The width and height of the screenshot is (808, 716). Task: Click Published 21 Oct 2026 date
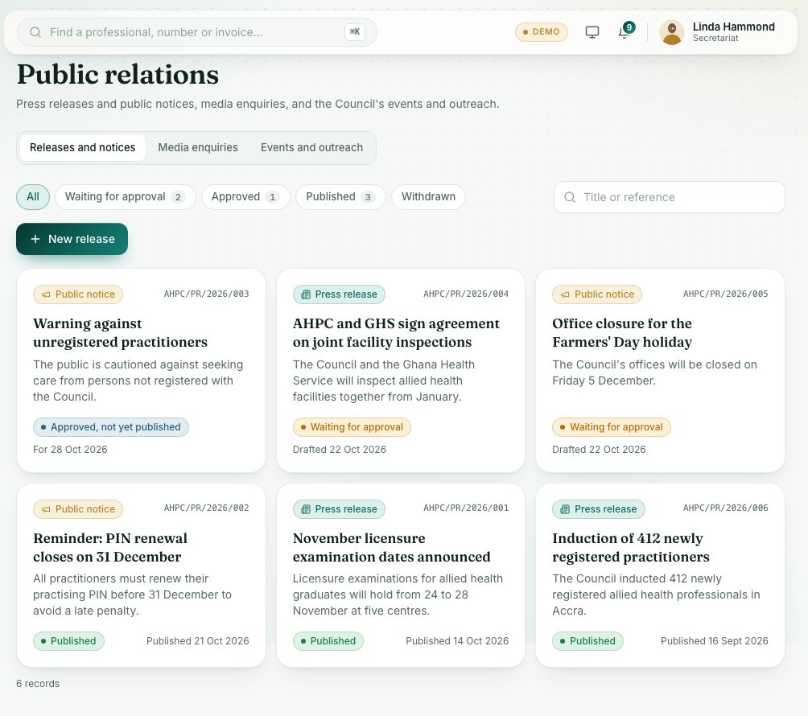[x=197, y=641]
